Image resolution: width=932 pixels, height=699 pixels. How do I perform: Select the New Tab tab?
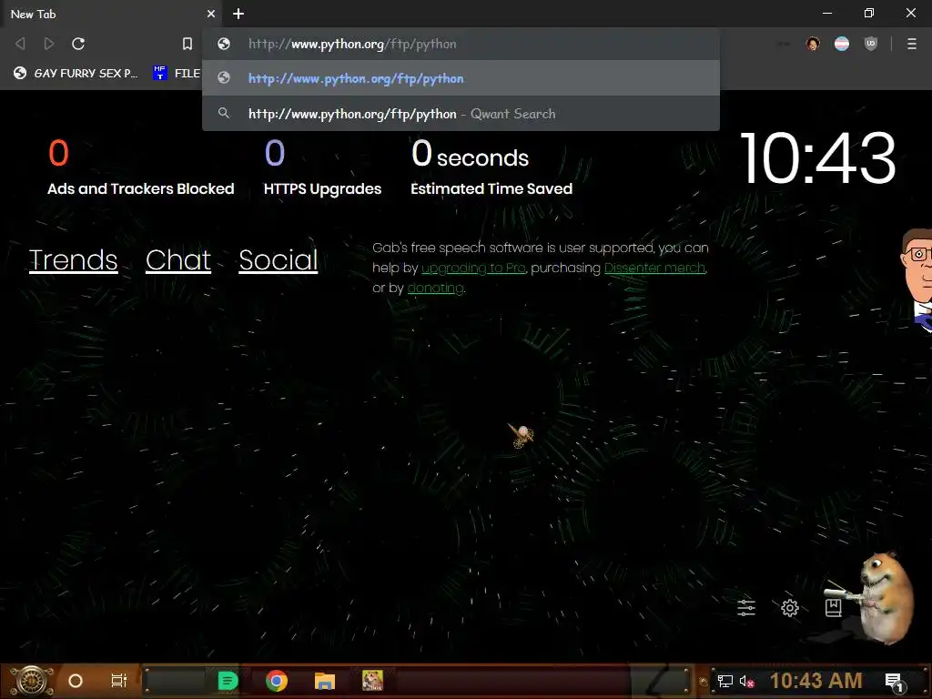[110, 14]
